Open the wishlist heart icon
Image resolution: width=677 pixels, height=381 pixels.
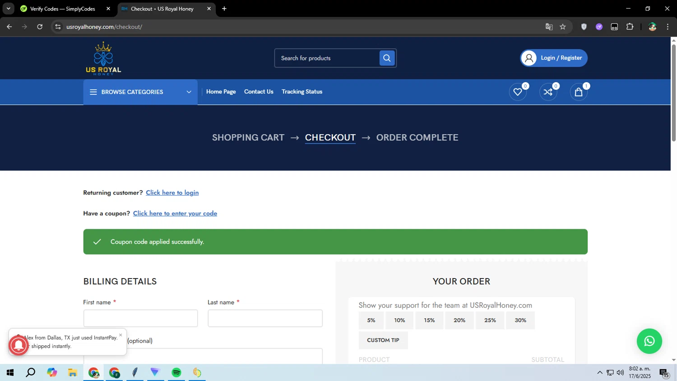coord(518,92)
